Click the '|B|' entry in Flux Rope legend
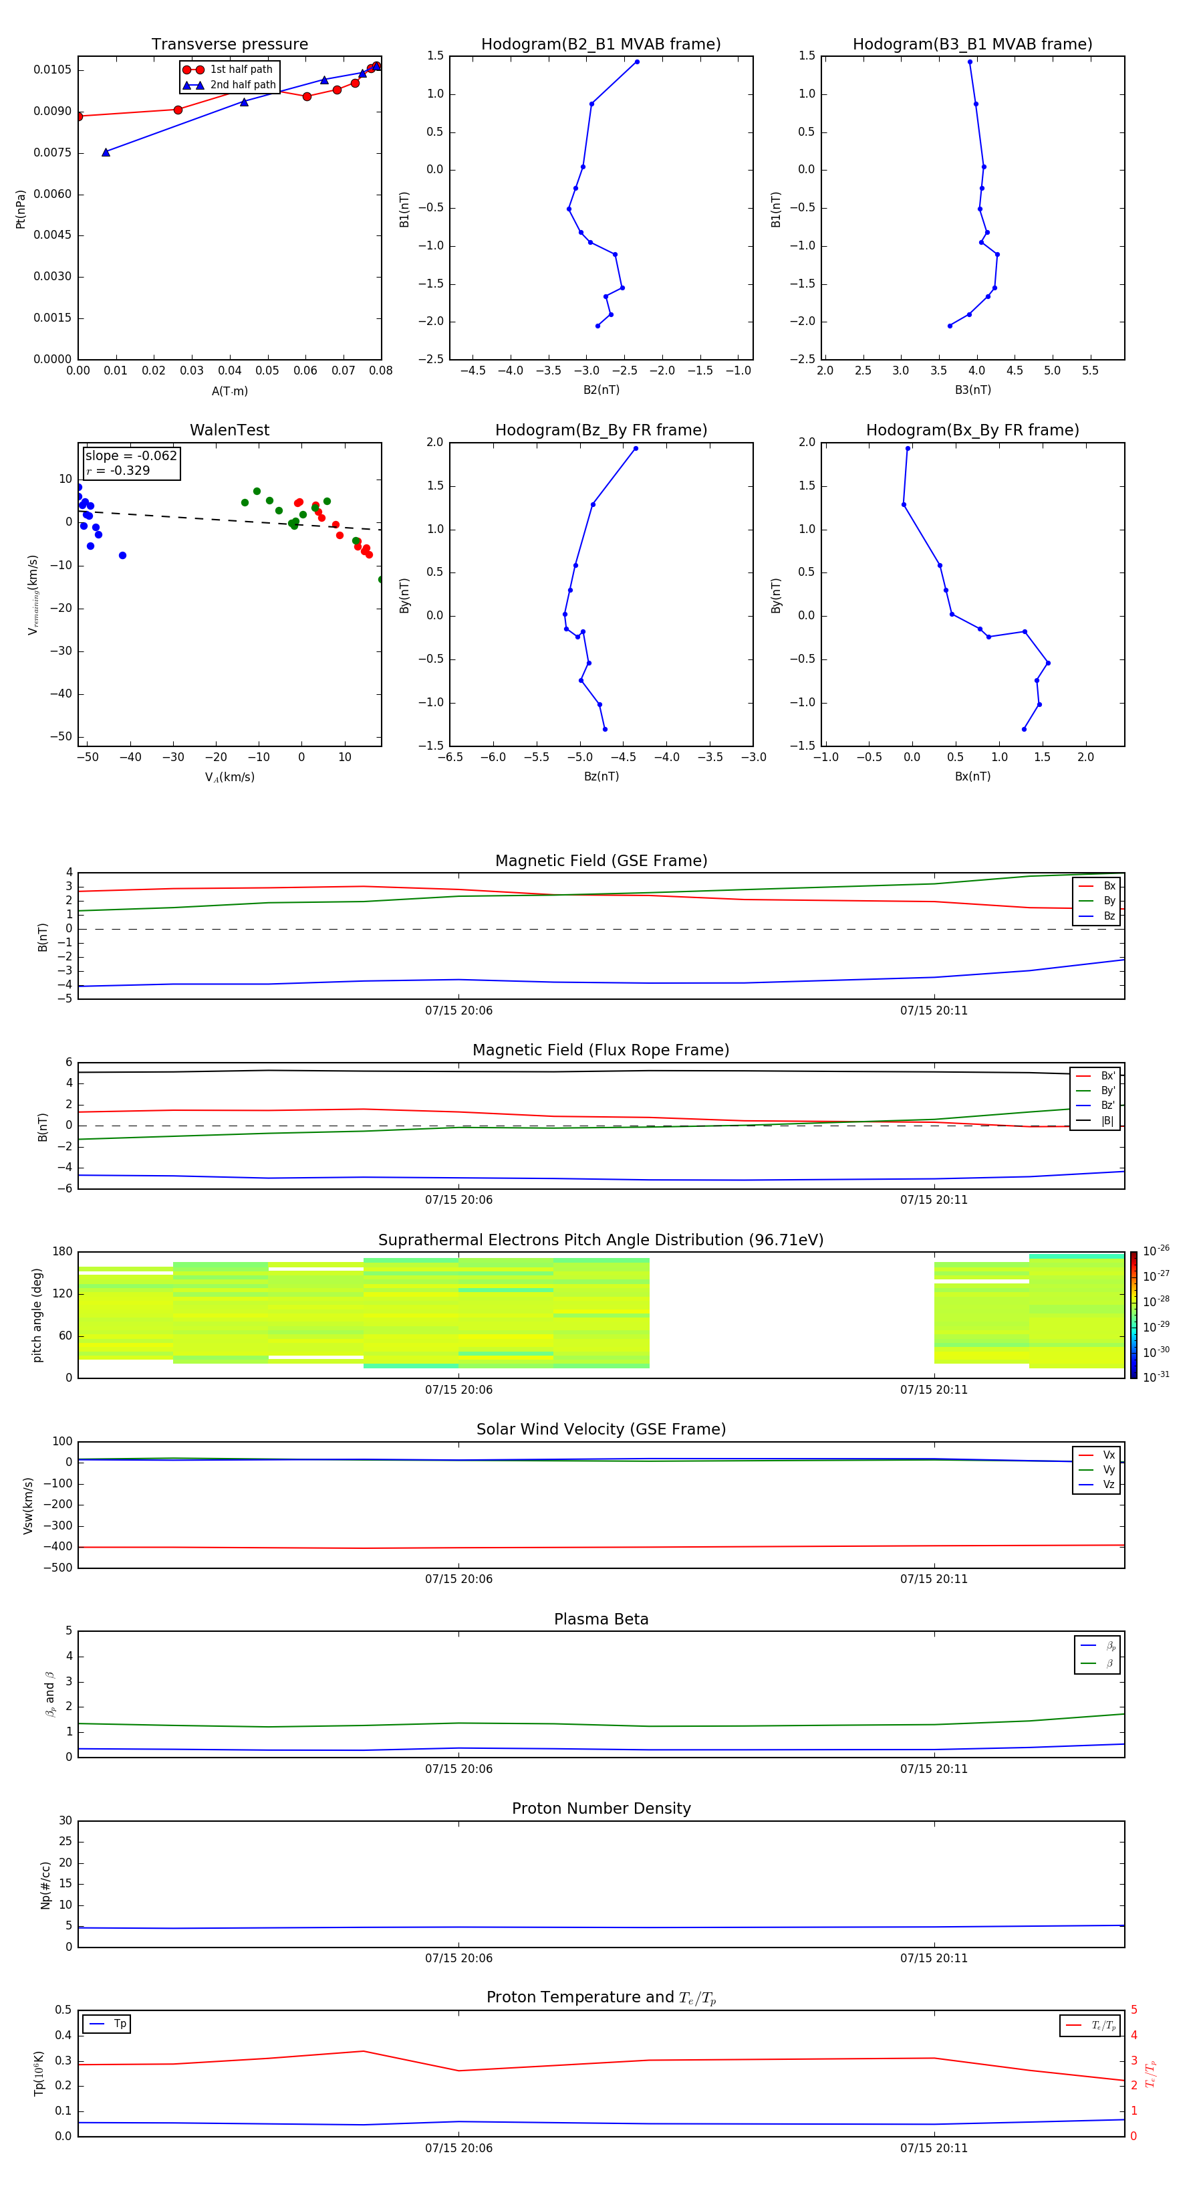The height and width of the screenshot is (2207, 1203). pyautogui.click(x=1096, y=1121)
